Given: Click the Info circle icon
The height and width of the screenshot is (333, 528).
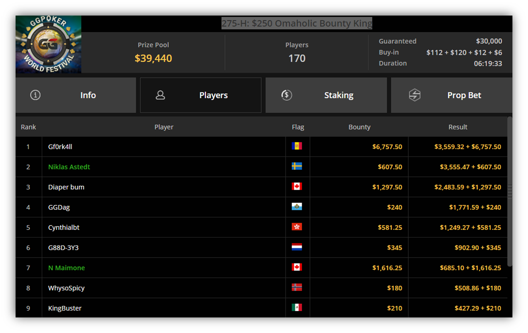Looking at the screenshot, I should coord(36,95).
